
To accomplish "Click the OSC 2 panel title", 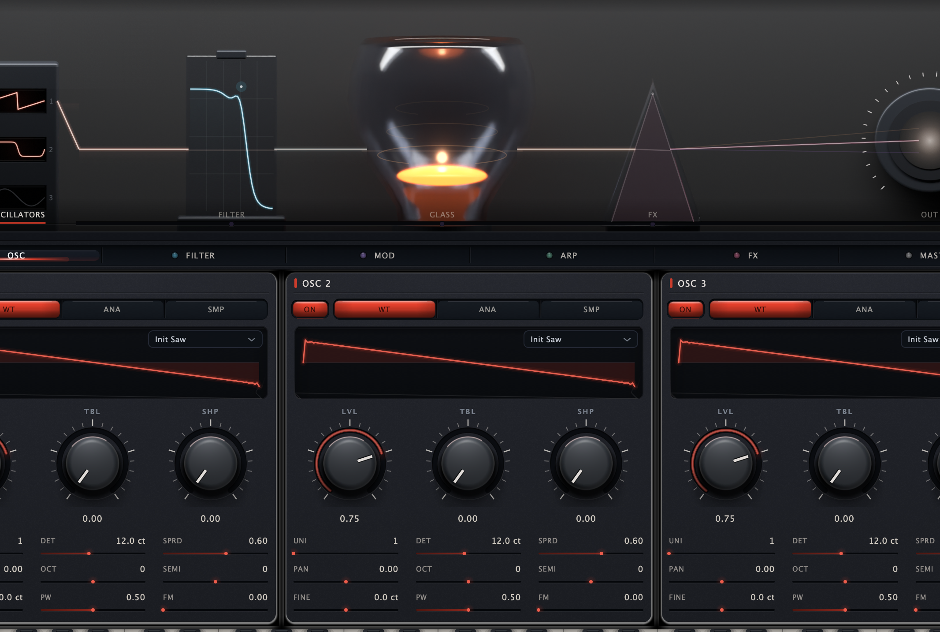I will [x=316, y=283].
